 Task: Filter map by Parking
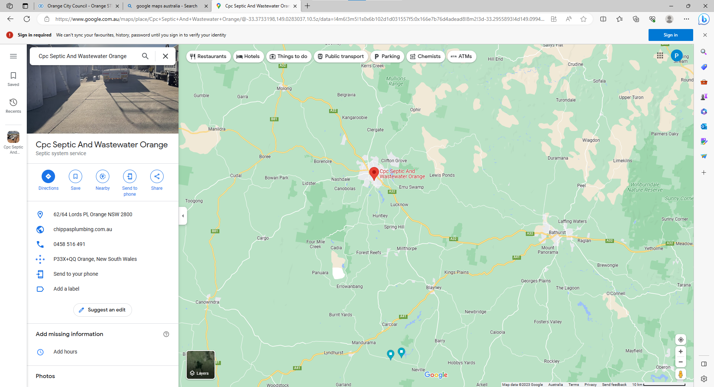tap(387, 57)
